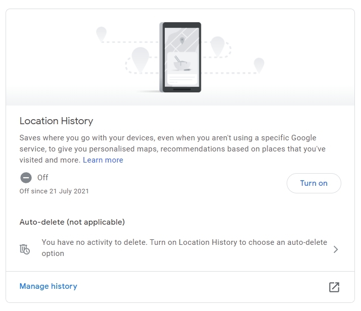Click the grey minus-circle Off status icon
This screenshot has width=361, height=311.
point(26,178)
